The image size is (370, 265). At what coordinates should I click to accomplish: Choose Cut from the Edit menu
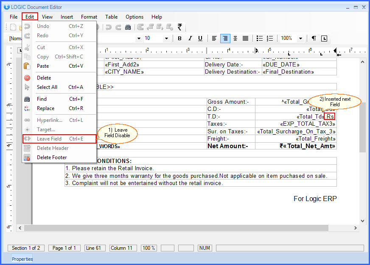[59, 47]
